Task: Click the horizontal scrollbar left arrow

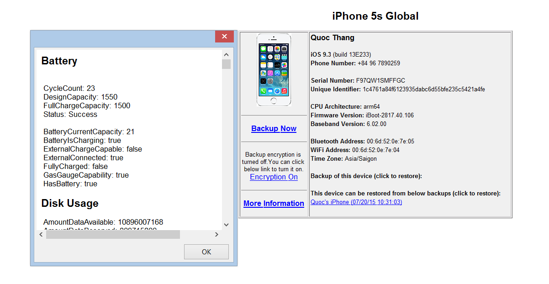Action: pos(41,234)
